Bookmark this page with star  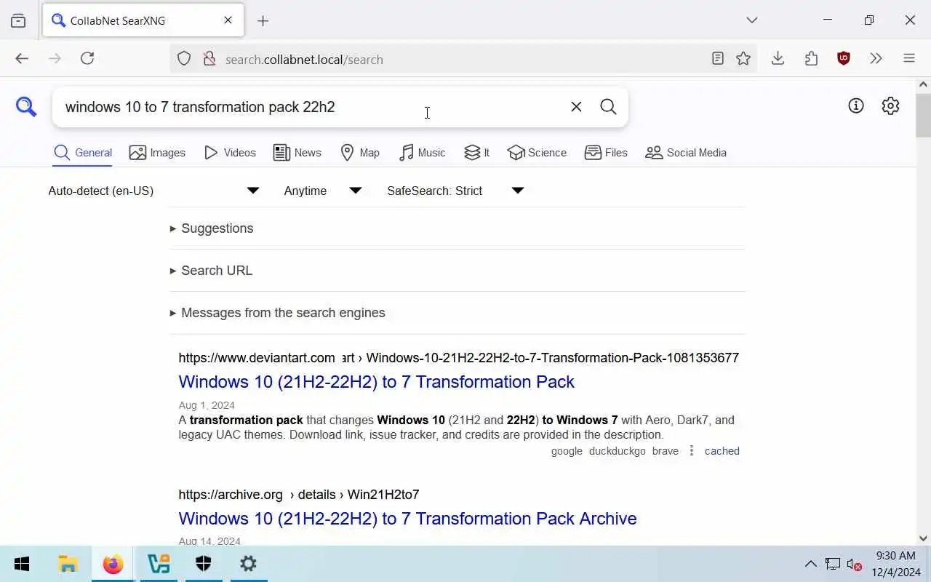tap(743, 59)
